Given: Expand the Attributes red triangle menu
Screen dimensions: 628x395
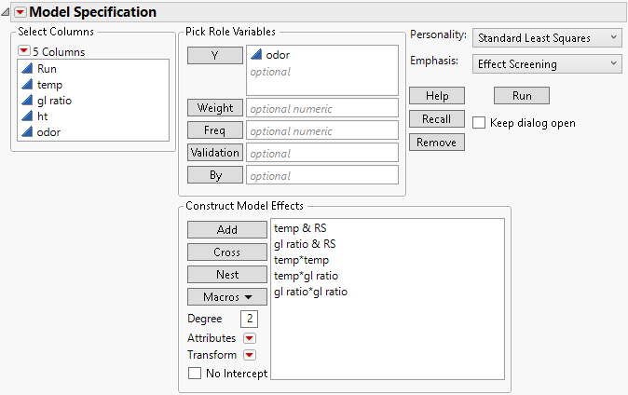Looking at the screenshot, I should (250, 338).
